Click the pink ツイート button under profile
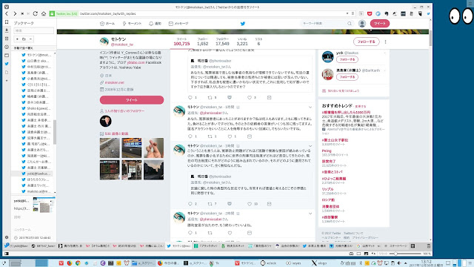 [x=132, y=100]
